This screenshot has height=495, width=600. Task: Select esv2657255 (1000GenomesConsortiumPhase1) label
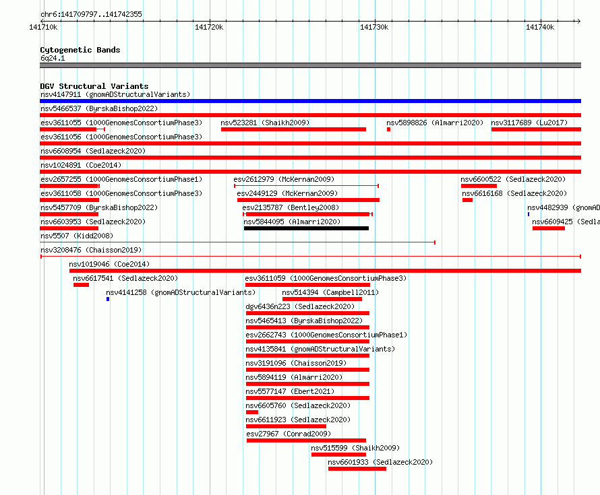[121, 179]
